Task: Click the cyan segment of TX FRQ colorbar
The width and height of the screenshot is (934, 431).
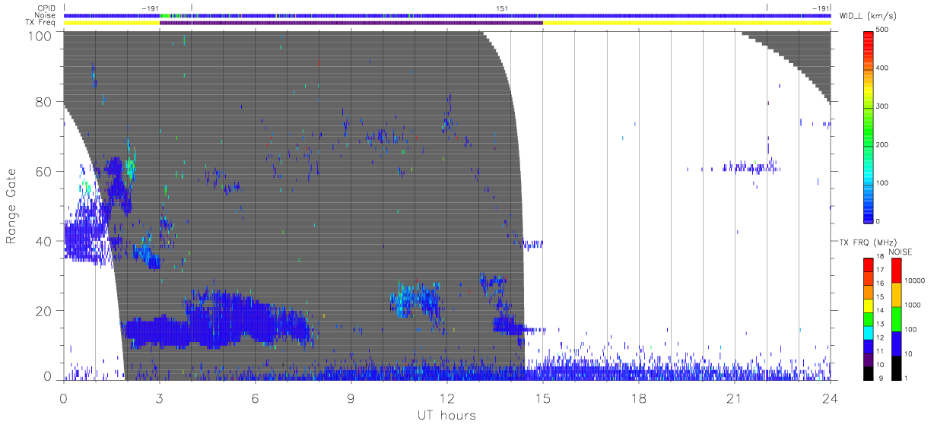Action: point(869,333)
